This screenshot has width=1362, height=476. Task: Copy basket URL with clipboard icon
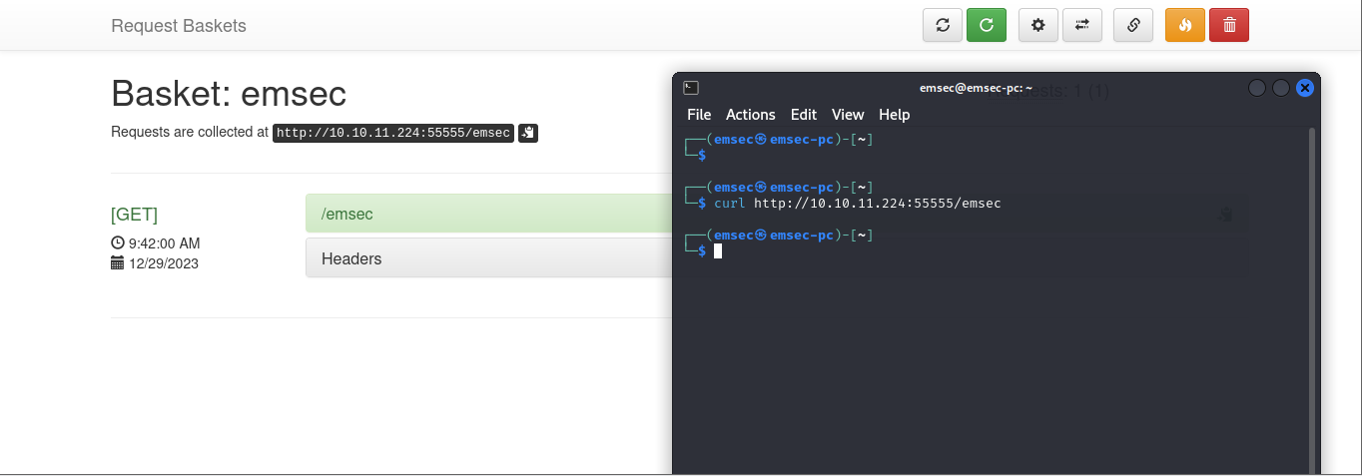point(528,133)
